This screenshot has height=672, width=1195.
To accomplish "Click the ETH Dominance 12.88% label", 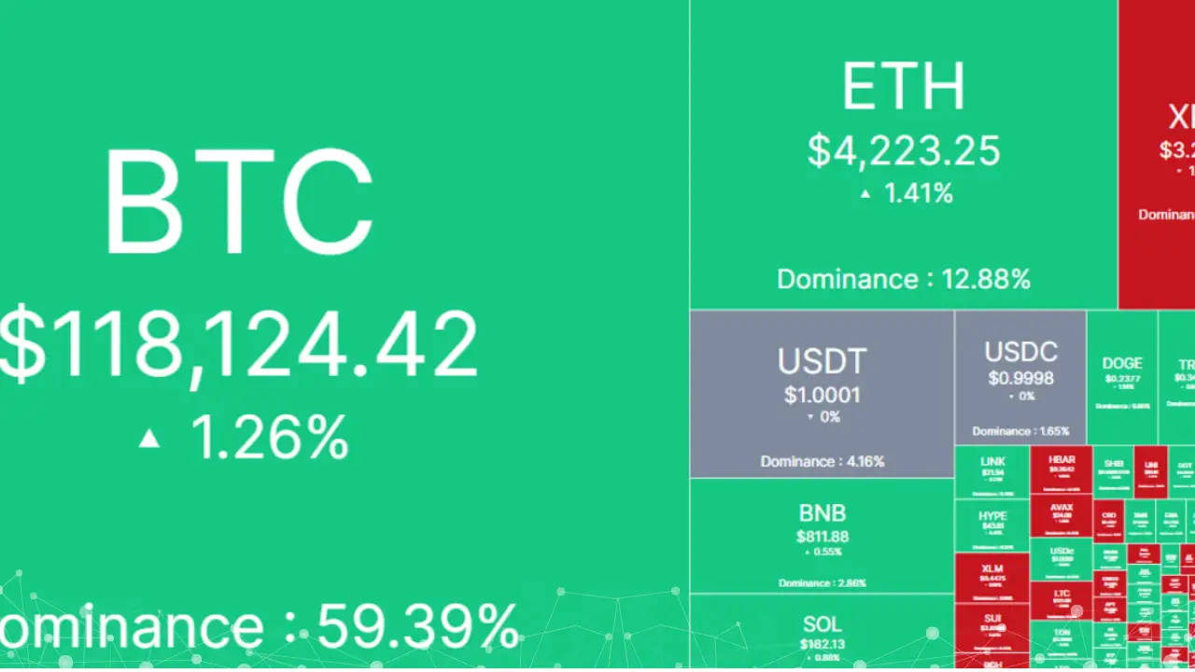I will 903,279.
